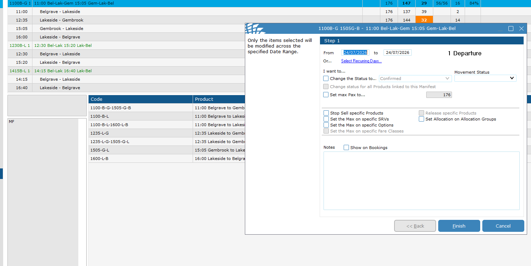Open the Movement Status dropdown
This screenshot has height=266, width=531.
(485, 78)
